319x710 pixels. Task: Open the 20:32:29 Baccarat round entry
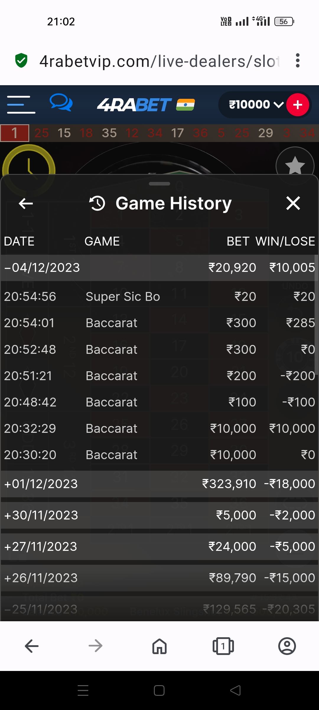(112, 428)
